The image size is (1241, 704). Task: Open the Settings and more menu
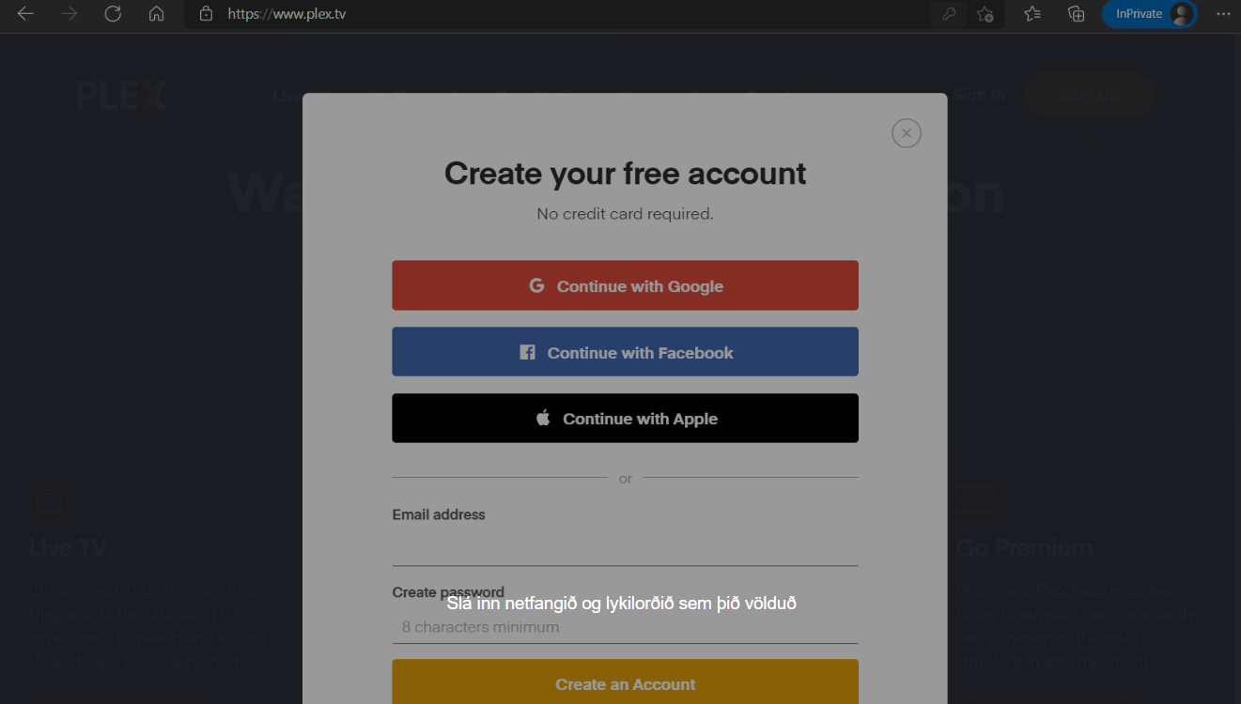1222,14
